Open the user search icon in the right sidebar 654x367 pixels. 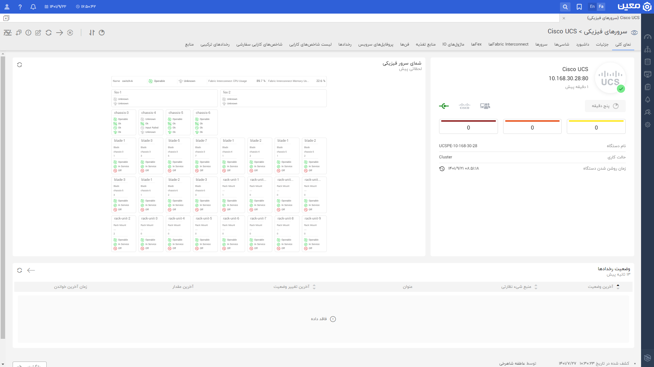pyautogui.click(x=648, y=112)
